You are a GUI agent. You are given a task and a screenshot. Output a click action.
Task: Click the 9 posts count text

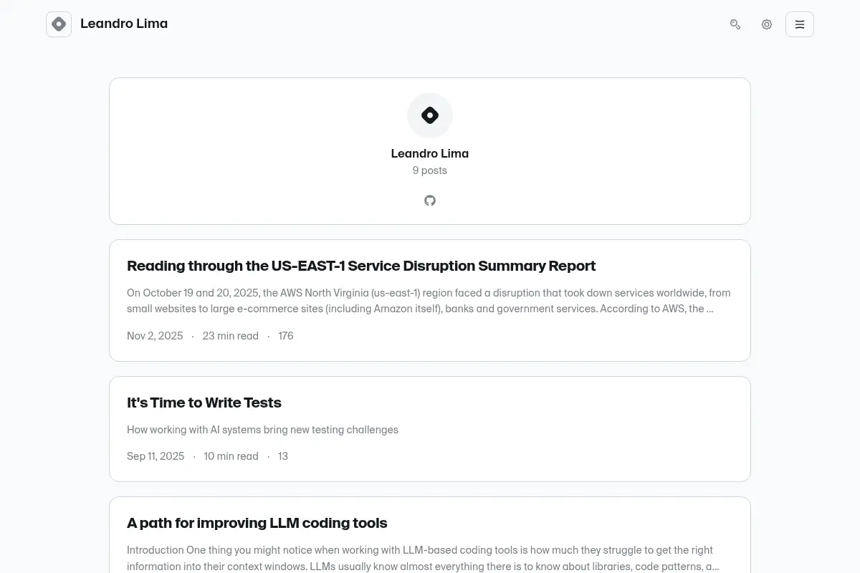(x=430, y=170)
